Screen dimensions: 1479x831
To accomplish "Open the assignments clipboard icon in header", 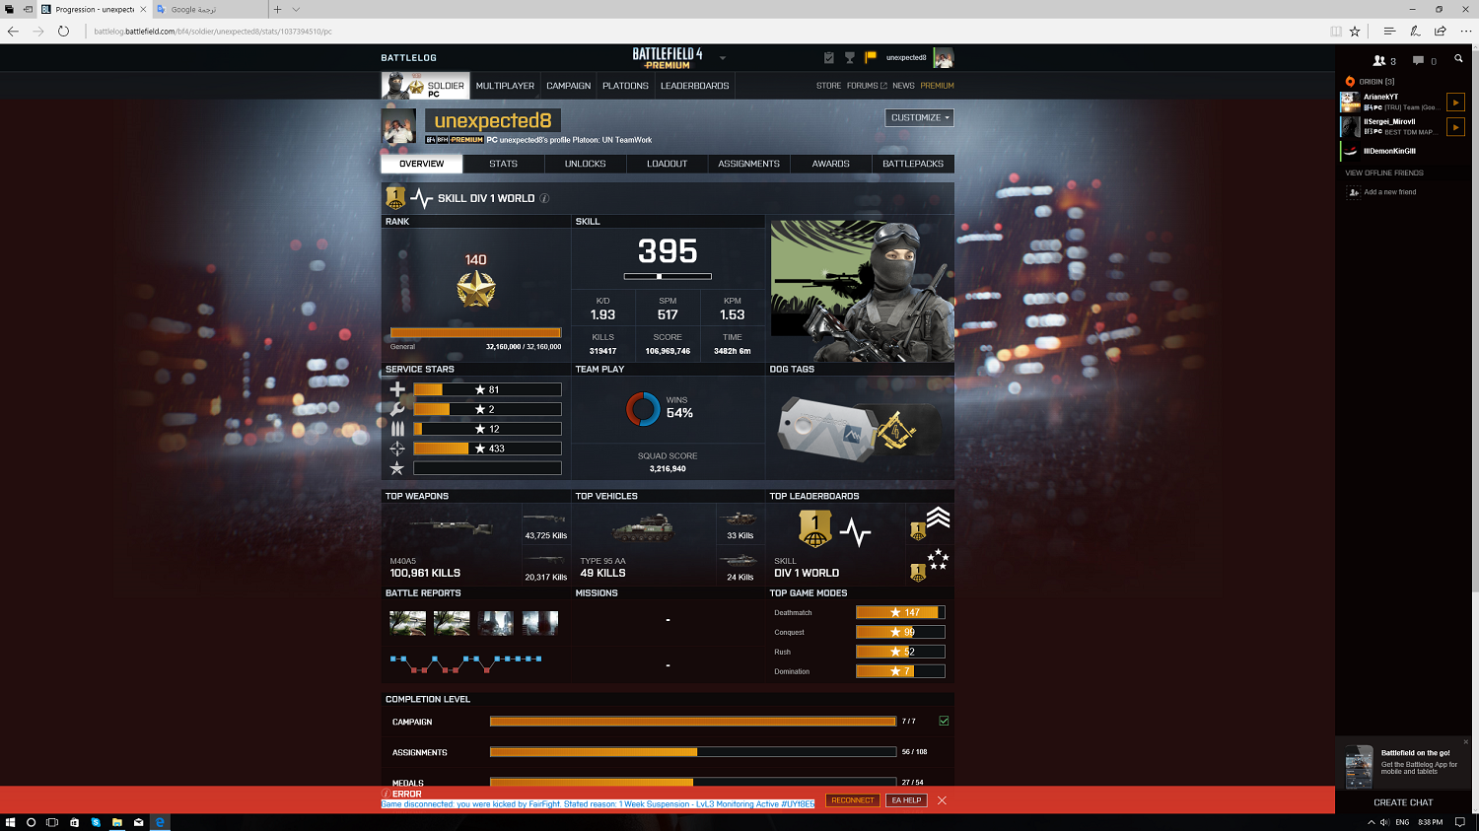I will pos(828,57).
